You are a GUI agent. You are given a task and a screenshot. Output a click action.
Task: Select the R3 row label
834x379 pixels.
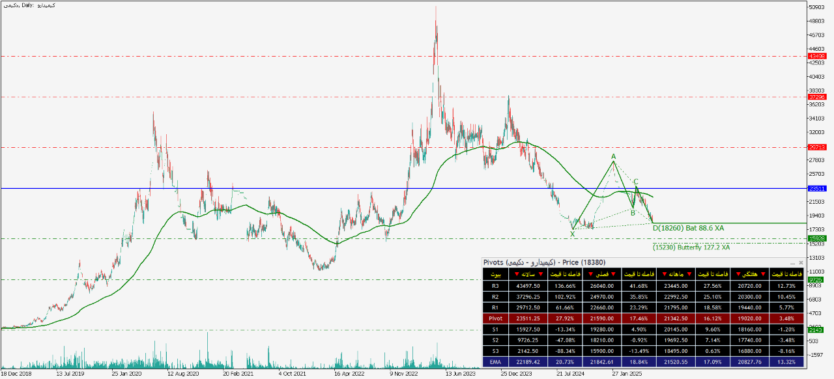pos(496,285)
